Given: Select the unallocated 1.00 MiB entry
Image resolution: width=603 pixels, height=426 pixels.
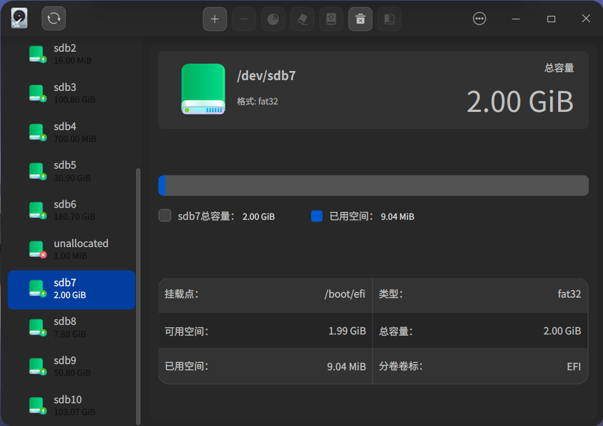Looking at the screenshot, I should point(72,249).
